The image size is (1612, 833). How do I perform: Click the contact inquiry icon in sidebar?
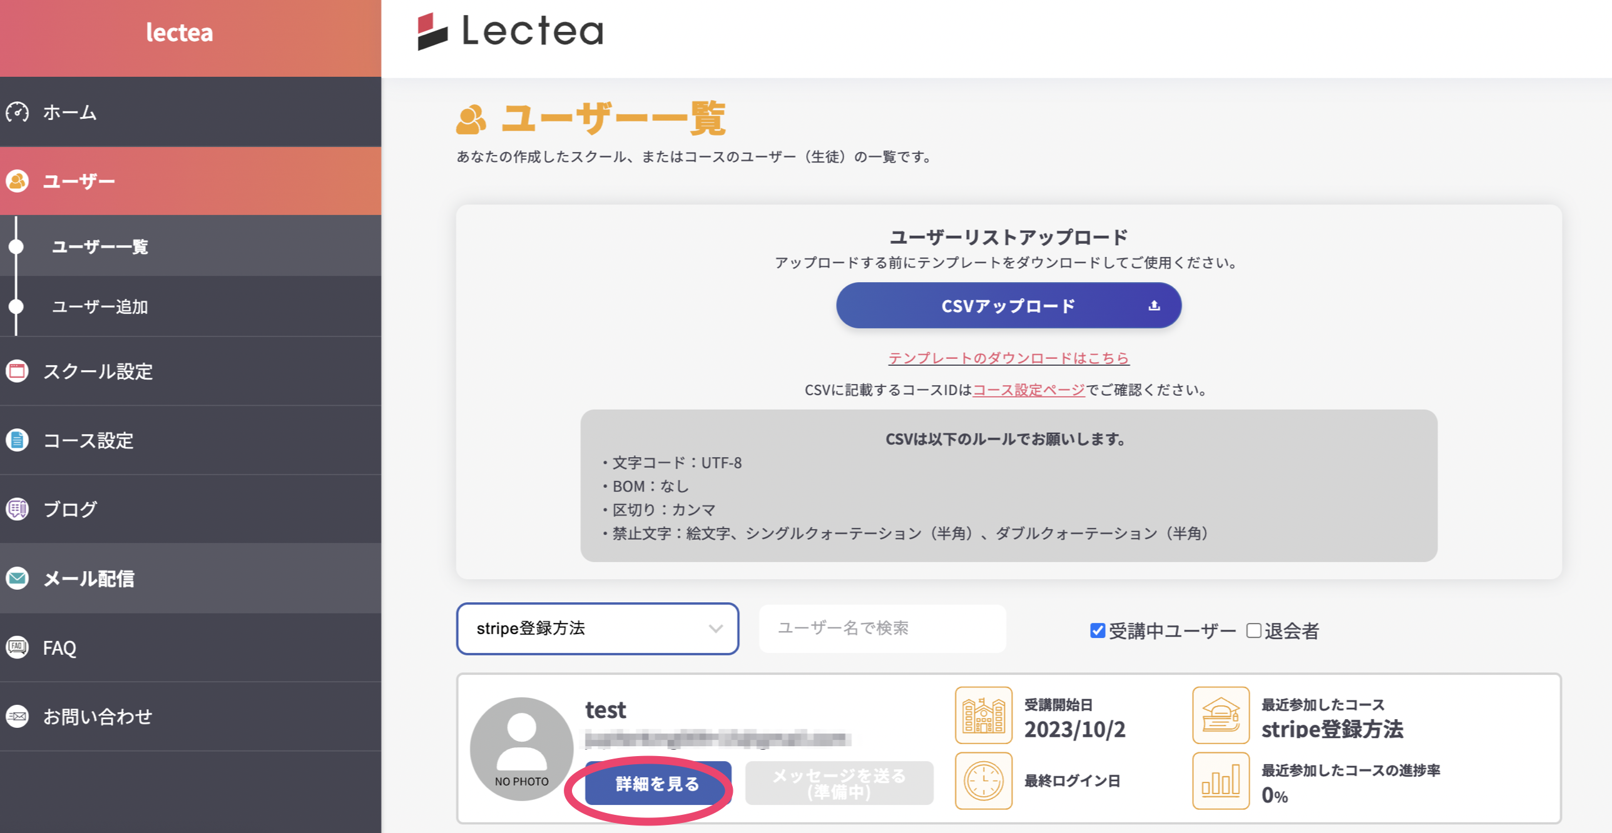click(x=18, y=716)
